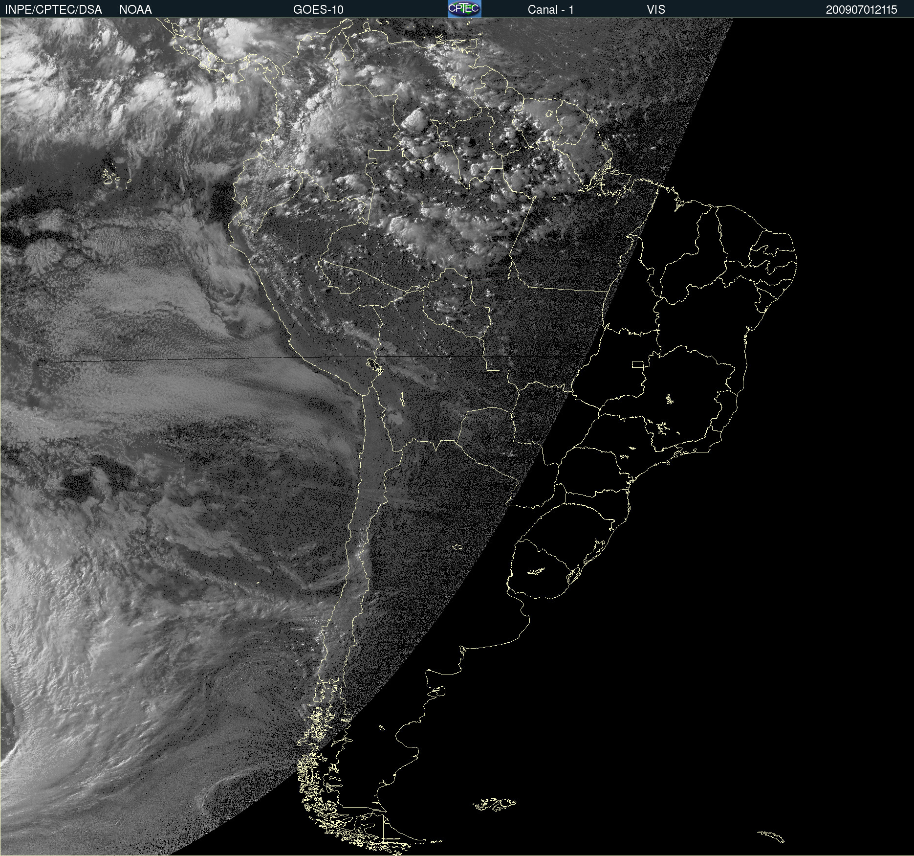Image resolution: width=914 pixels, height=856 pixels.
Task: Click the CPTEC logo in the header
Action: pyautogui.click(x=464, y=9)
